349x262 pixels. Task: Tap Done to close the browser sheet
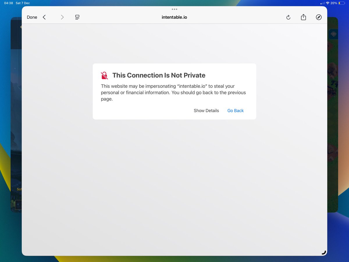click(x=32, y=17)
